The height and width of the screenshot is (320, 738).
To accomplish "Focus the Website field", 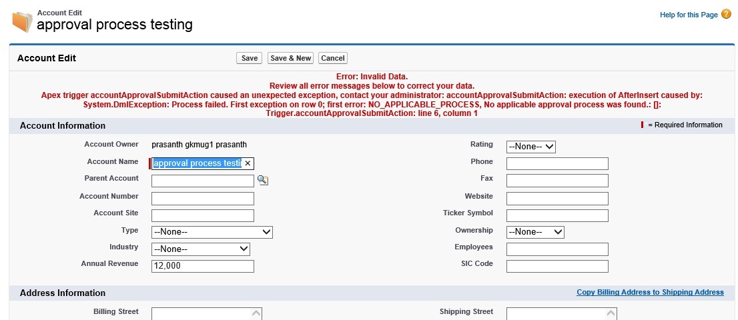I will [557, 198].
